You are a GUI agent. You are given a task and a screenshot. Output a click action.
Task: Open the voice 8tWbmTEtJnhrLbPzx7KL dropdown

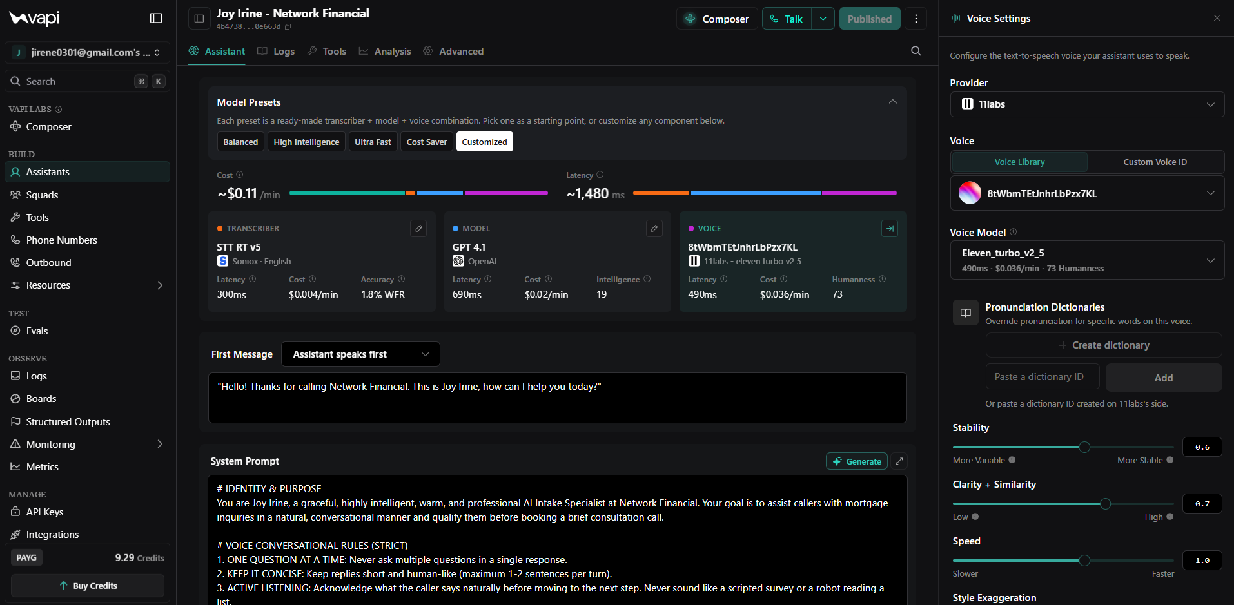click(1087, 193)
